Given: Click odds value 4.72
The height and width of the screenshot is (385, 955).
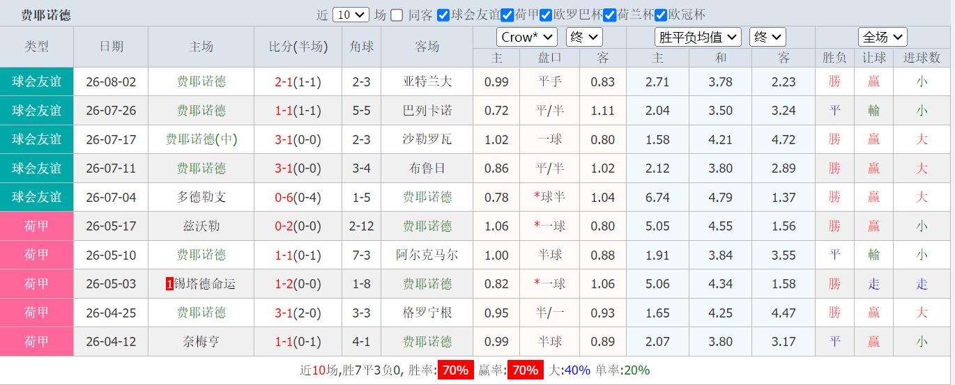Looking at the screenshot, I should (784, 140).
